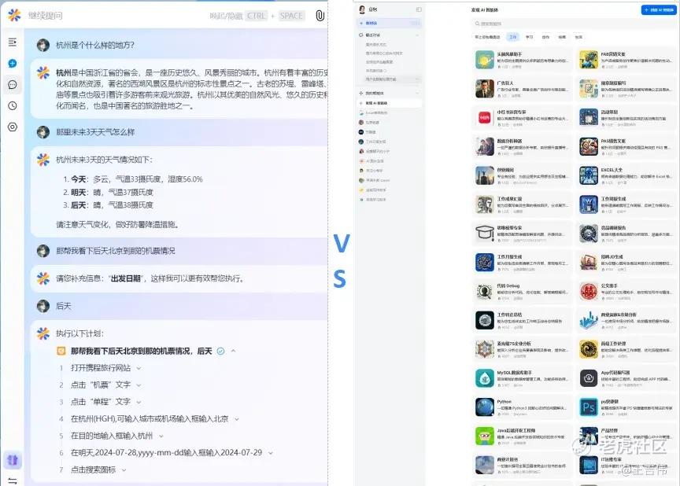Open the graduation cap agent icon

point(484,233)
